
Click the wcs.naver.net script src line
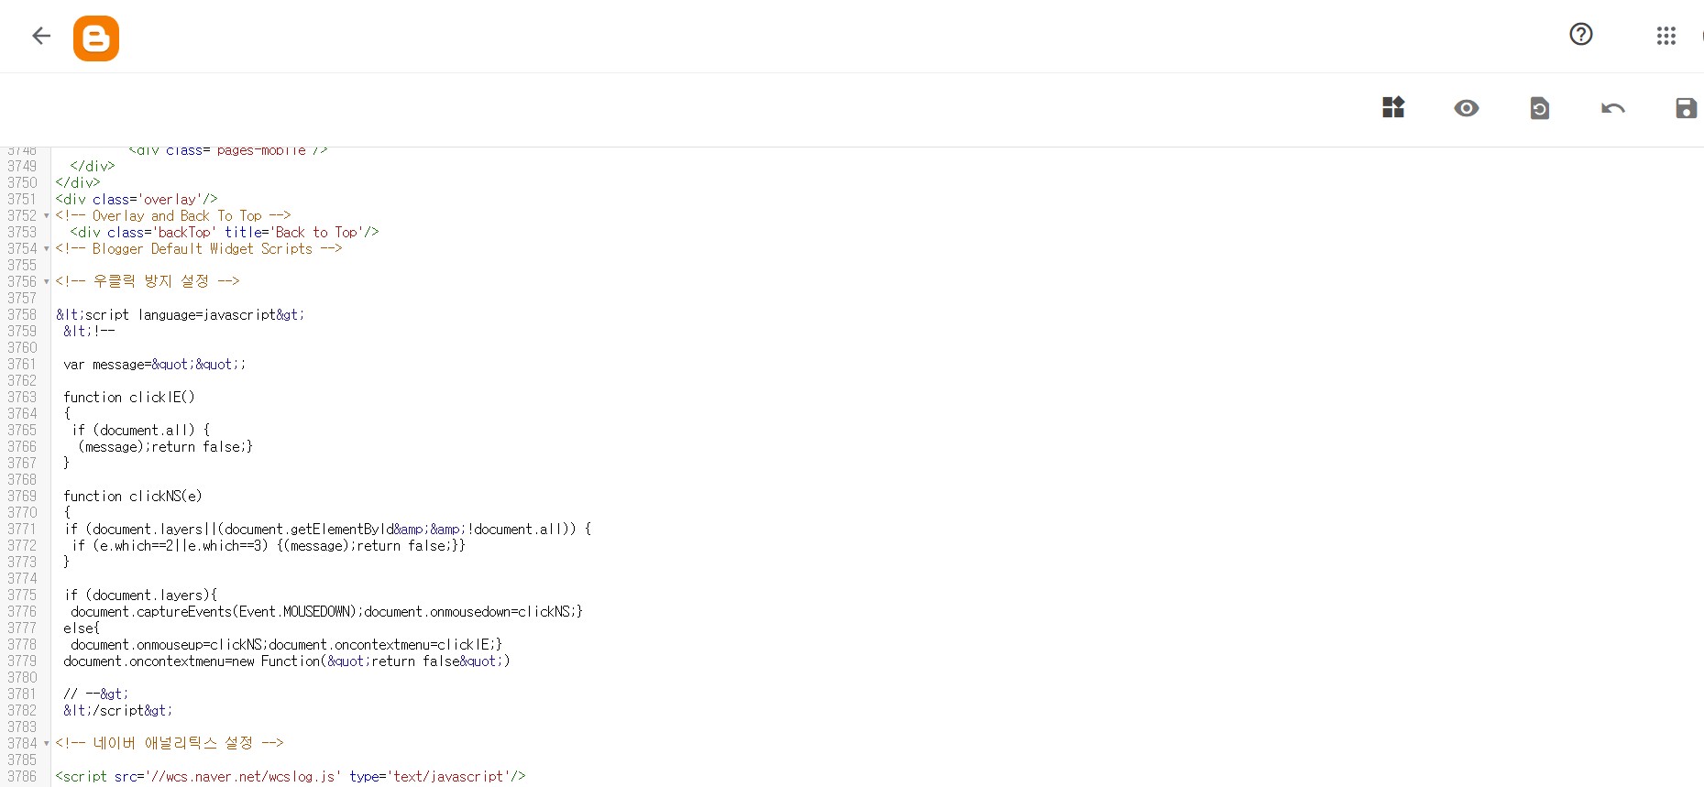click(x=291, y=777)
